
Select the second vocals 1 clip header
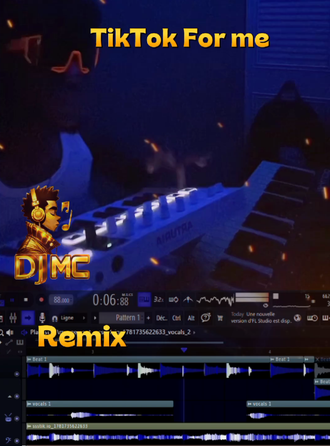pyautogui.click(x=288, y=404)
